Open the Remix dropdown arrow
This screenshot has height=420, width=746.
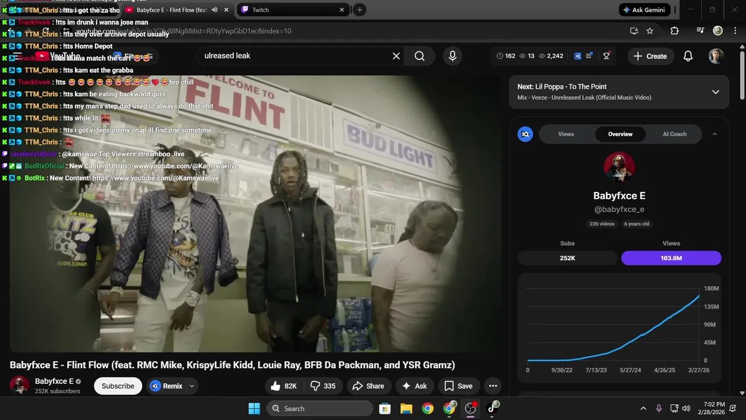[192, 386]
